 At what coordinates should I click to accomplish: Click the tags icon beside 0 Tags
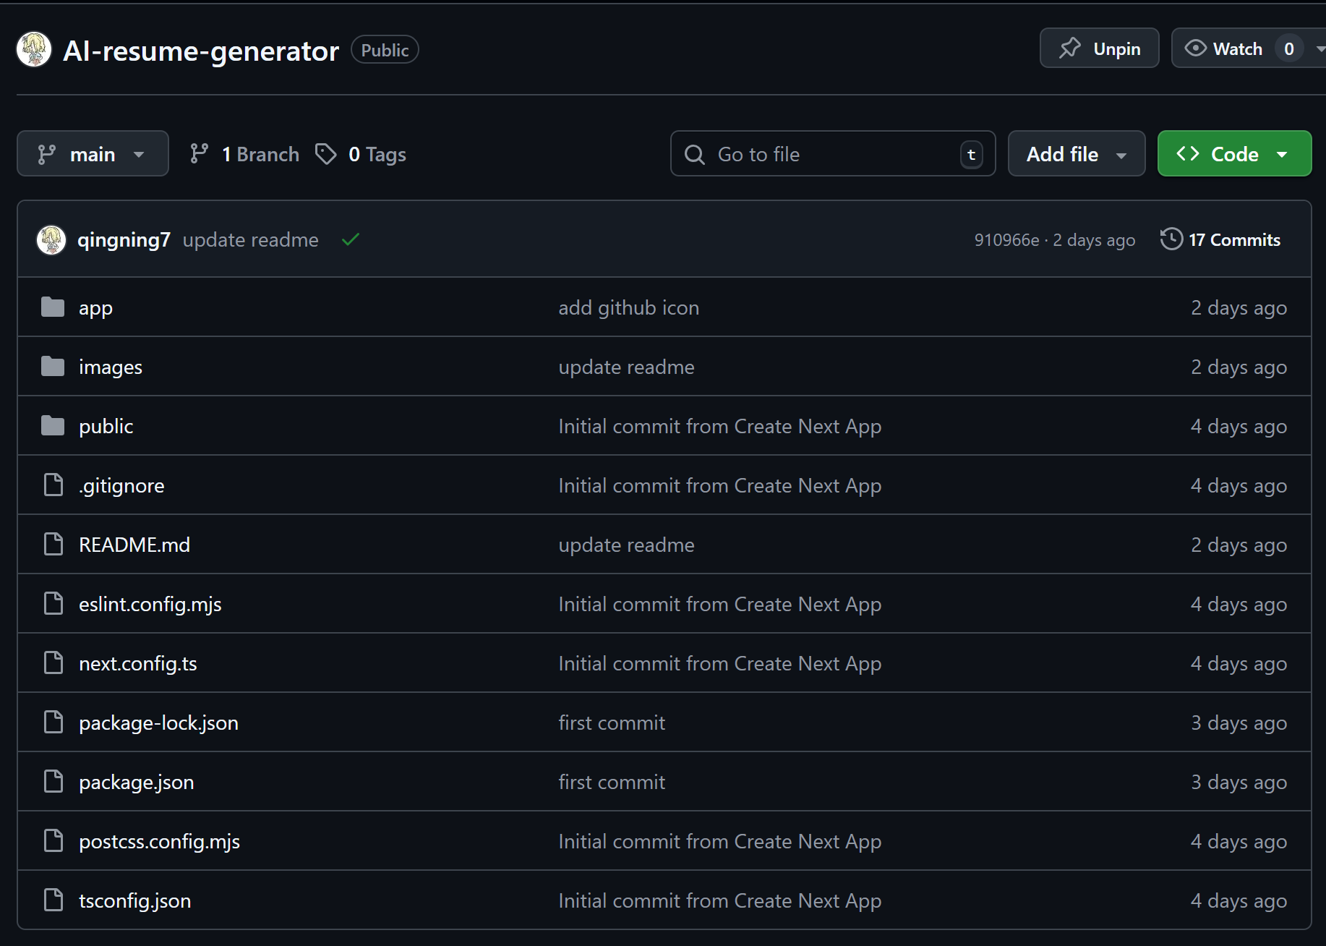326,154
